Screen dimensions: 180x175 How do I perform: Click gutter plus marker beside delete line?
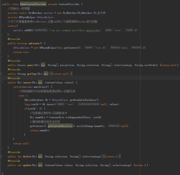pyautogui.click(x=1, y=157)
